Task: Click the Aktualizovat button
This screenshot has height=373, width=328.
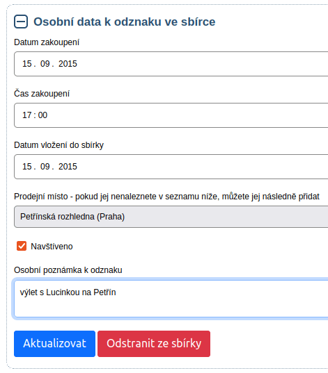Action: coord(54,344)
